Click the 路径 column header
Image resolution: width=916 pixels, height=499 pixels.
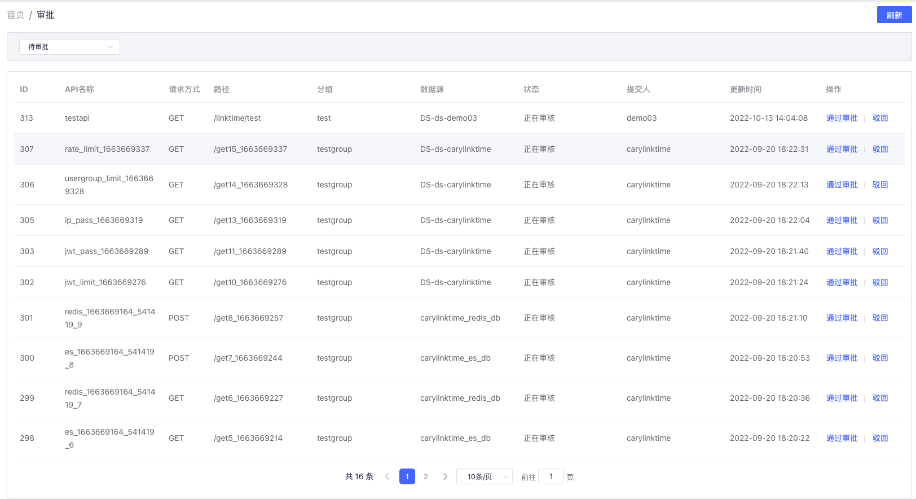[222, 89]
